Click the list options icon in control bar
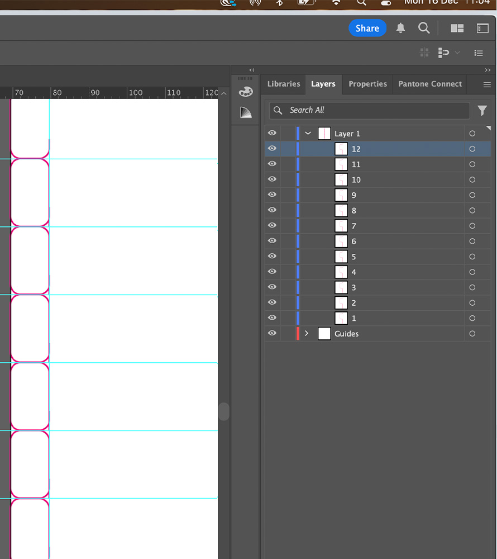497x559 pixels. click(x=479, y=53)
